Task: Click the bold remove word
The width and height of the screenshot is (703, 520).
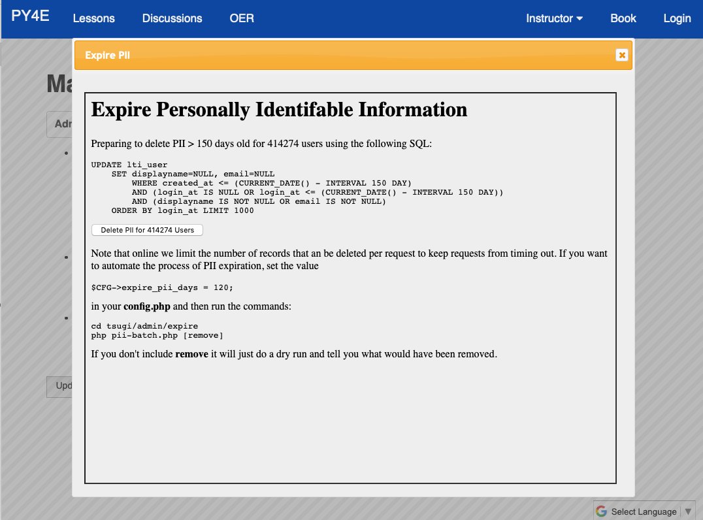Action: tap(191, 354)
